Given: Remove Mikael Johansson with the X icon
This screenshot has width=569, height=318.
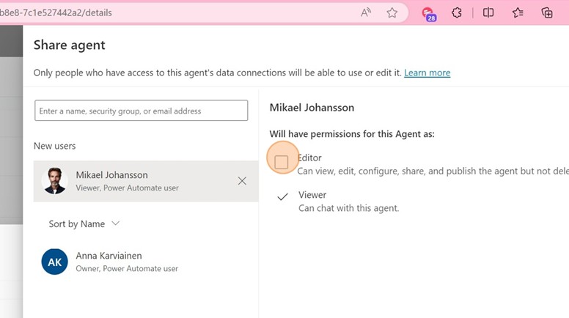Looking at the screenshot, I should tap(242, 181).
